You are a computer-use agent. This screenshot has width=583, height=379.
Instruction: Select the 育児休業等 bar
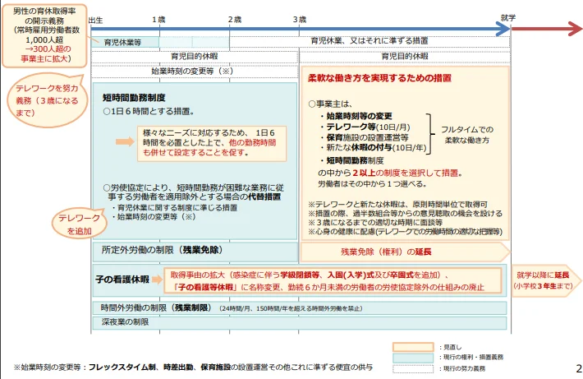point(122,40)
